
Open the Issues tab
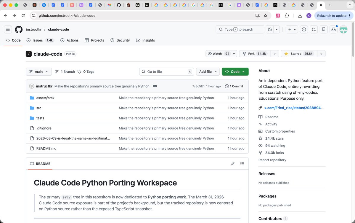40,40
